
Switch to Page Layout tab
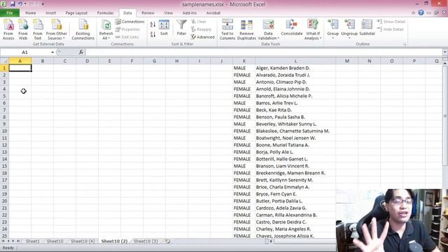[76, 13]
